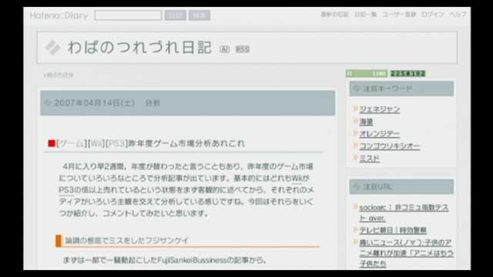The width and height of the screenshot is (493, 277).
Task: Open the [ゲーム] category link
Action: [x=72, y=143]
